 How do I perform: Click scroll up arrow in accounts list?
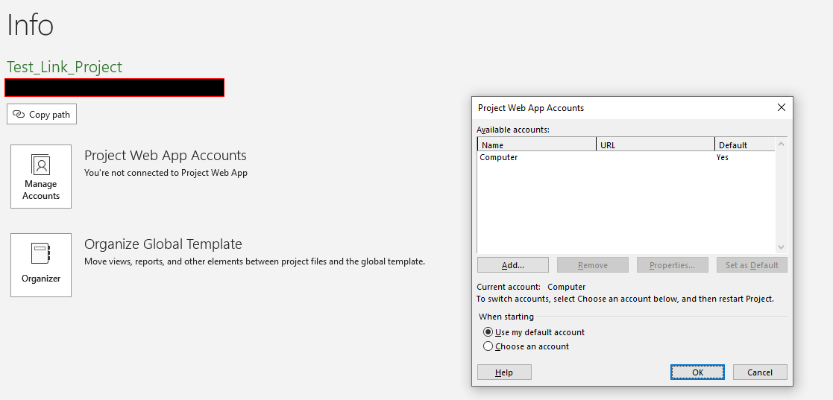pos(781,143)
